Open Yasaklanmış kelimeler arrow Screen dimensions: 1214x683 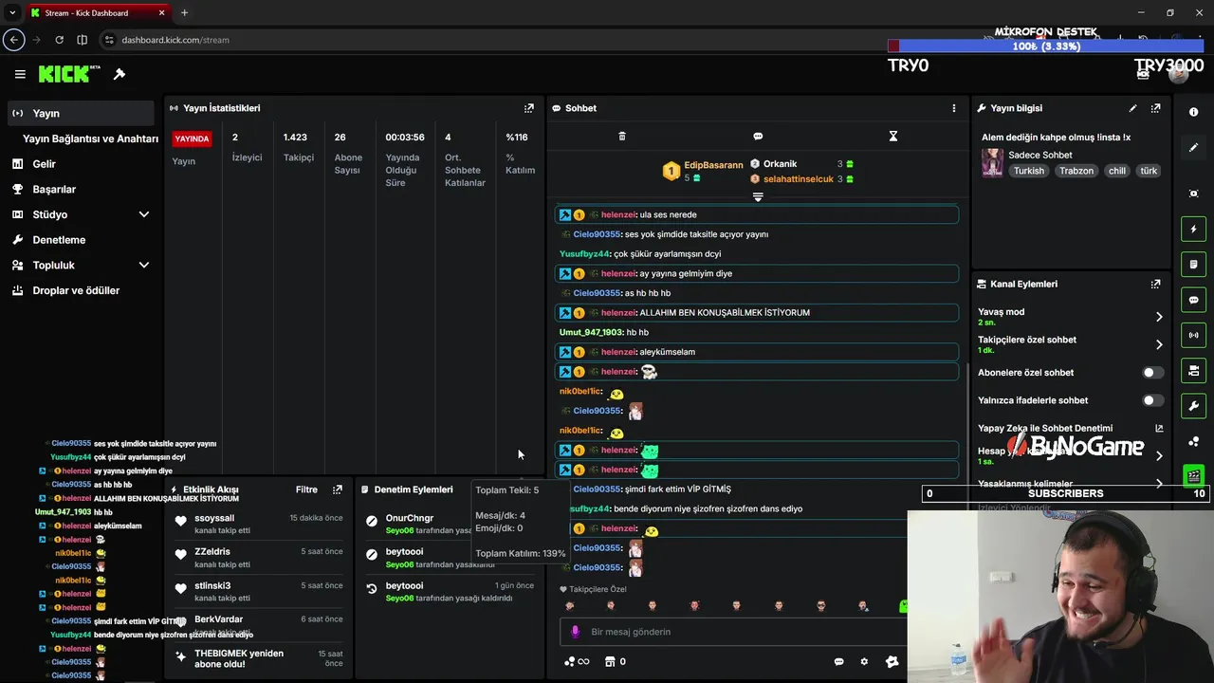(1159, 484)
